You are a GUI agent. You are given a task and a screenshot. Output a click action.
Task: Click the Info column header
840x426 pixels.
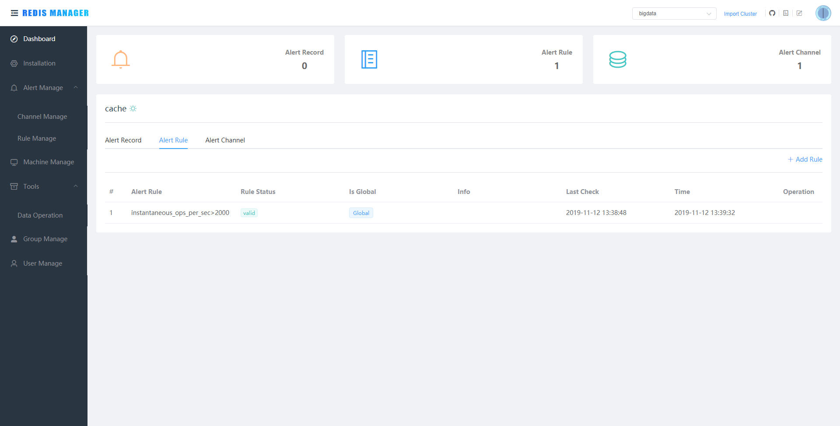464,192
